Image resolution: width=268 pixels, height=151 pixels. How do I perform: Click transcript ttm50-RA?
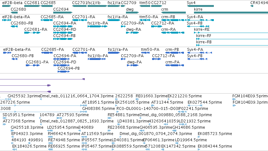[149, 17]
